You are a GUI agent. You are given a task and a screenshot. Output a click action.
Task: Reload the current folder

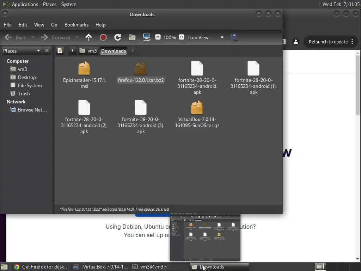click(118, 37)
